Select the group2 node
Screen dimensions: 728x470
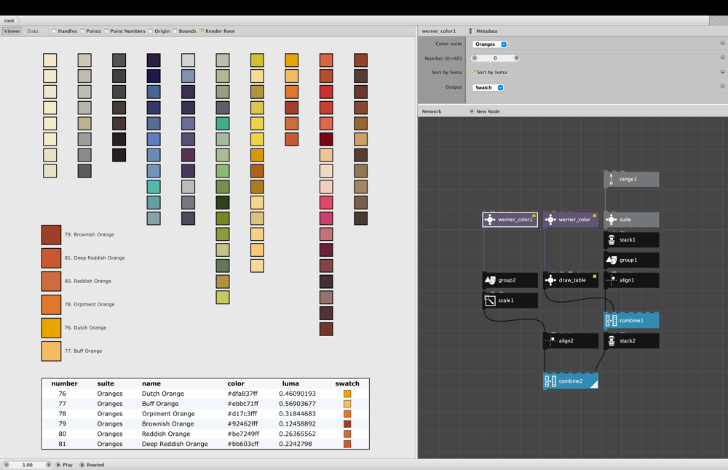point(510,280)
